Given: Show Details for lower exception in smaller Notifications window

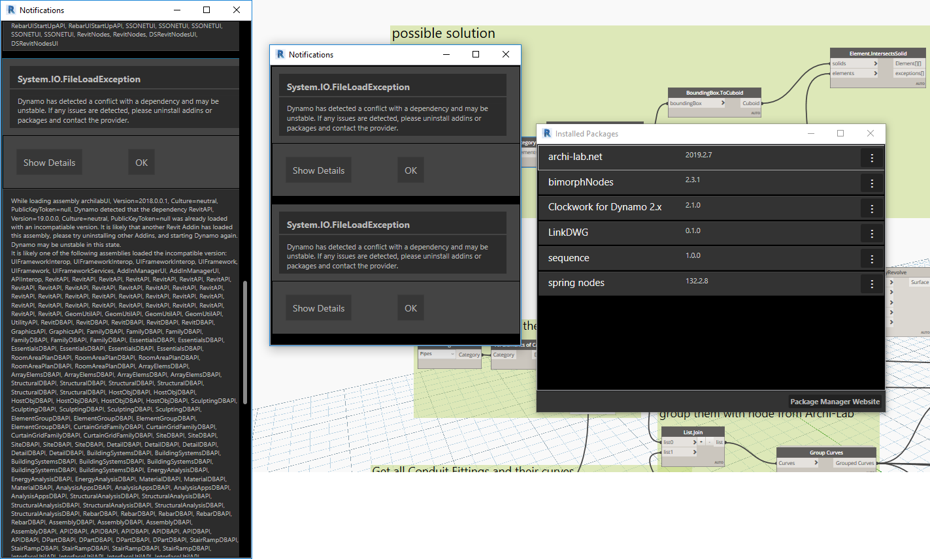Looking at the screenshot, I should [318, 308].
